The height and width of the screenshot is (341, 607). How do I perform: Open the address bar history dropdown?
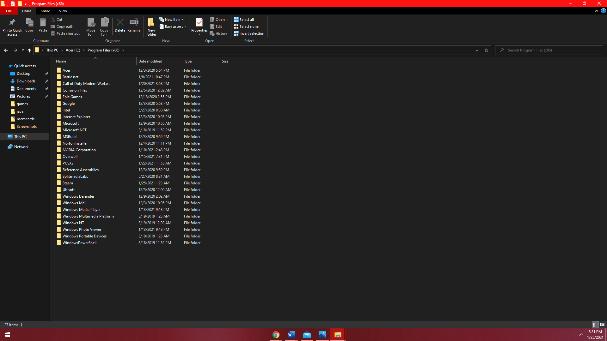coord(477,50)
